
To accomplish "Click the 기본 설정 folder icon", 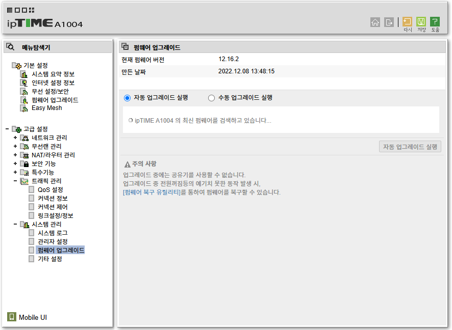I will tap(16, 66).
